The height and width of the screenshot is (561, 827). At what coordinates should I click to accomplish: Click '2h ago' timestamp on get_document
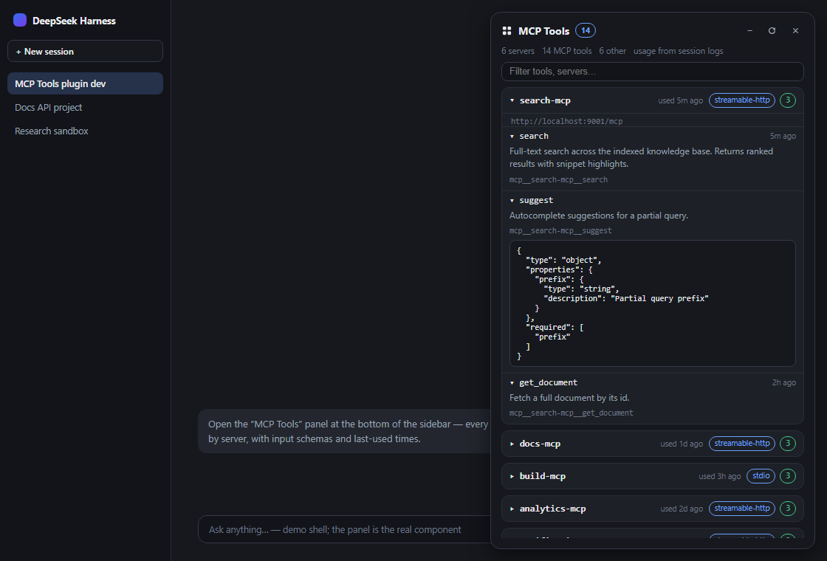pyautogui.click(x=783, y=383)
